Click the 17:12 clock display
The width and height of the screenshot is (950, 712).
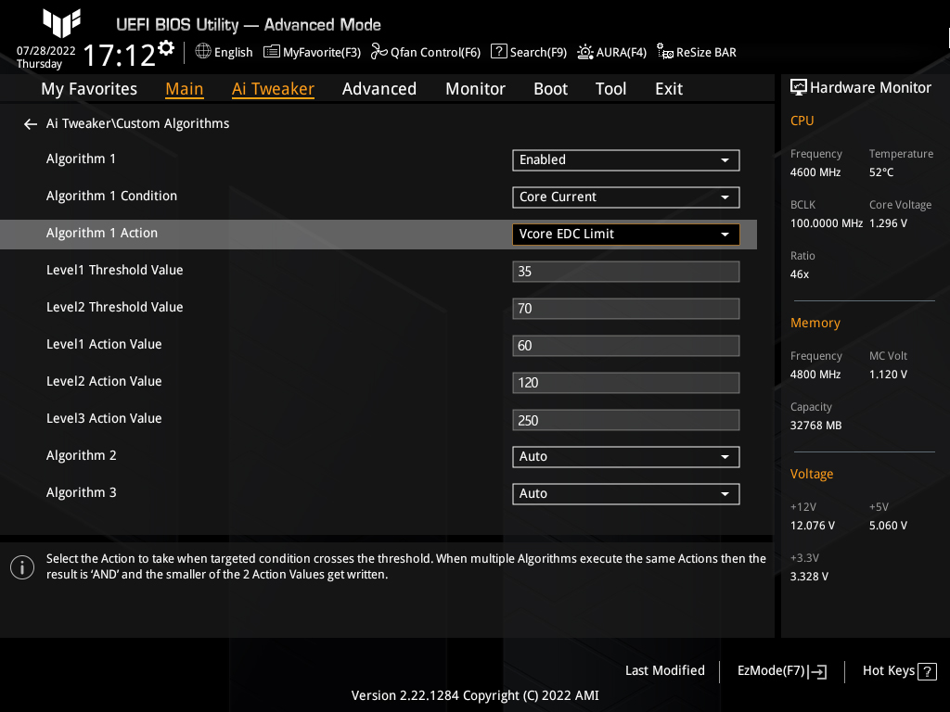(119, 55)
